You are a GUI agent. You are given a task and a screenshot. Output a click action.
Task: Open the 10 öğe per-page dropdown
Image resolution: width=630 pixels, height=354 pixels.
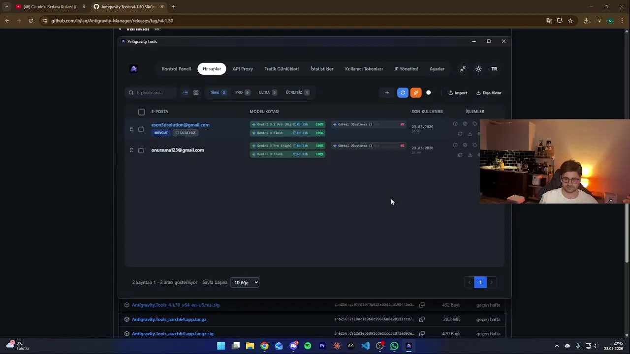[x=245, y=283]
